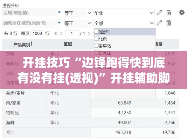187x140 pixels.
Task: Click the 合计 total row label
Action: 10,133
